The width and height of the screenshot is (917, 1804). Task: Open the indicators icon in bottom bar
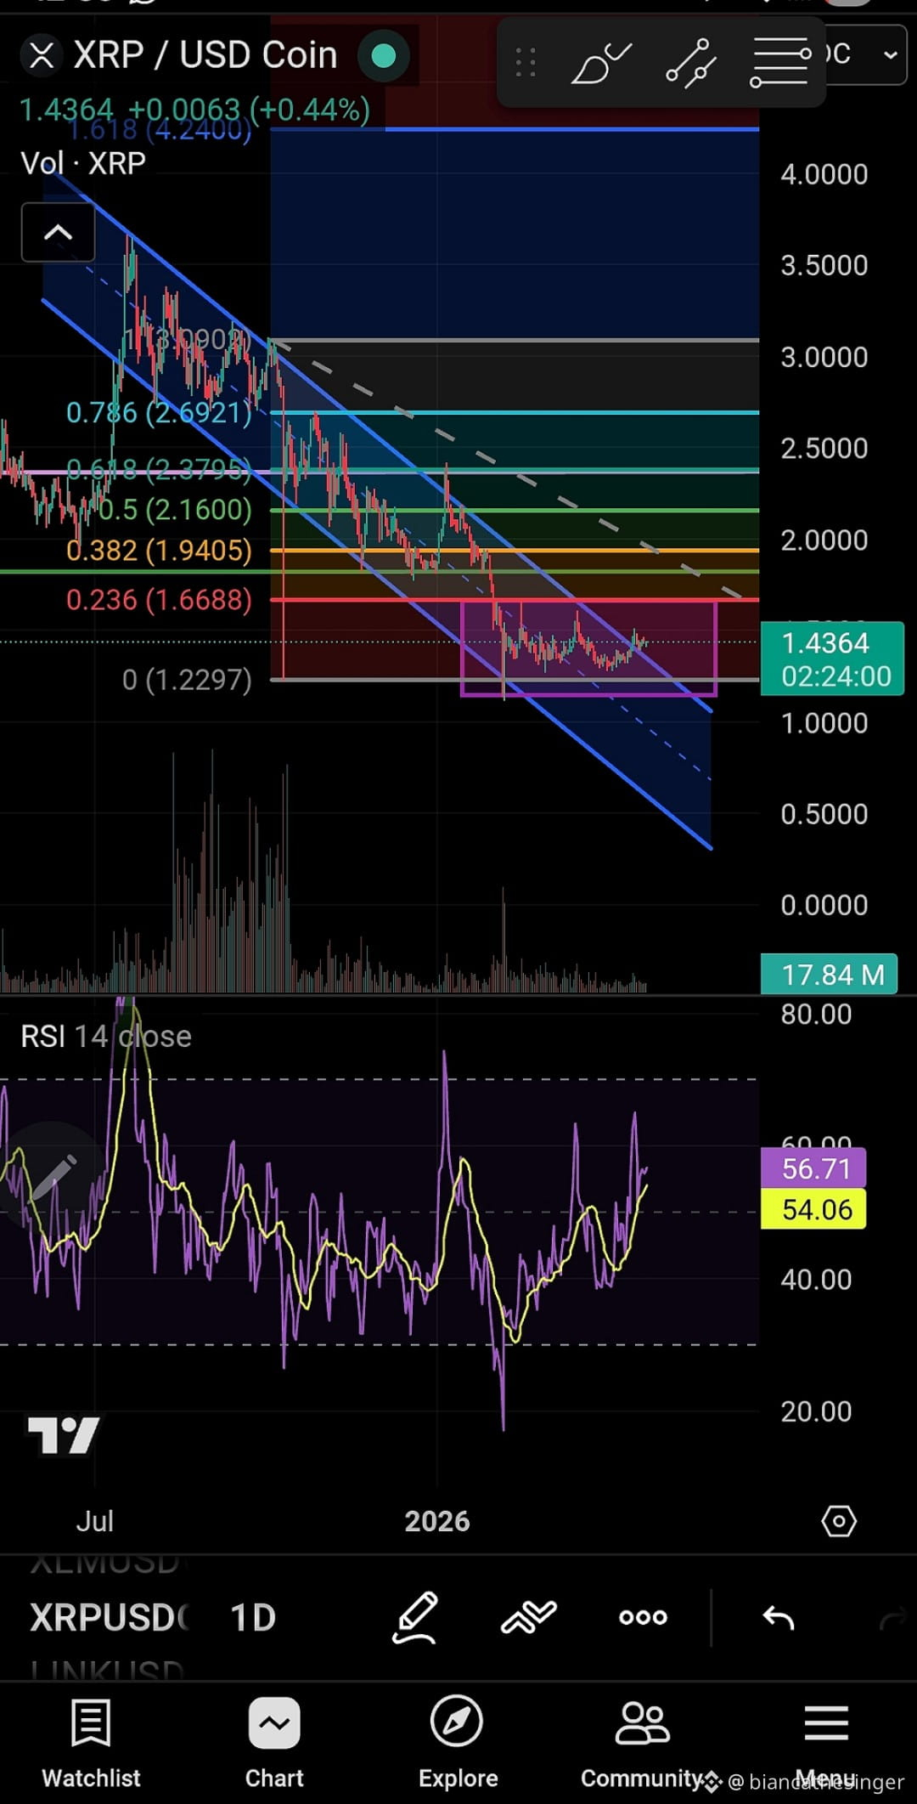click(528, 1617)
